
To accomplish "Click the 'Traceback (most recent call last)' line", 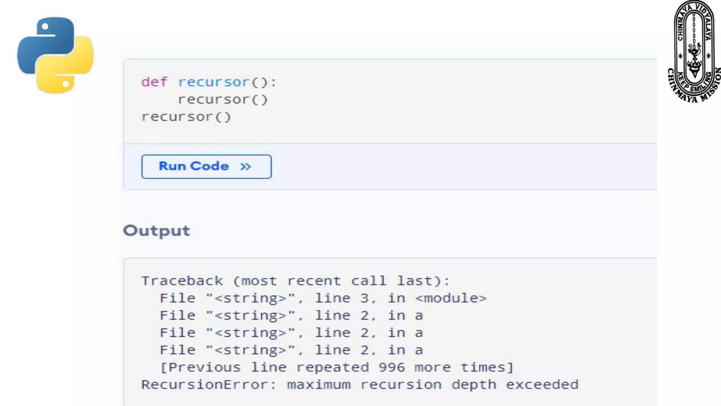I will (295, 281).
